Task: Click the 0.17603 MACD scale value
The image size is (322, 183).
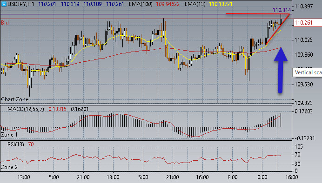Action: pos(303,111)
